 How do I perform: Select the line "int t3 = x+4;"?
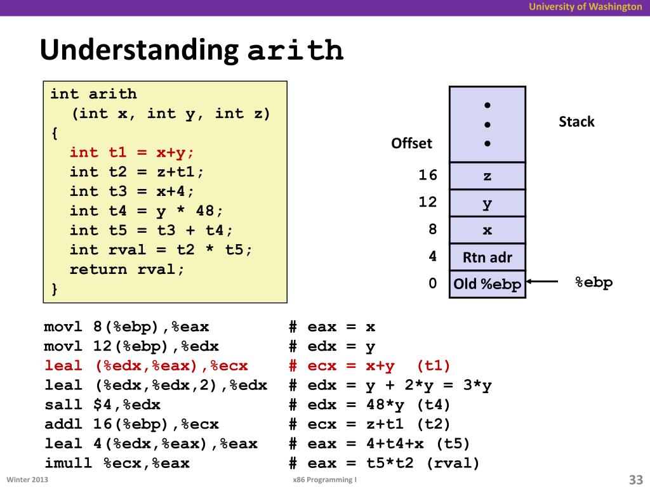[x=131, y=192]
